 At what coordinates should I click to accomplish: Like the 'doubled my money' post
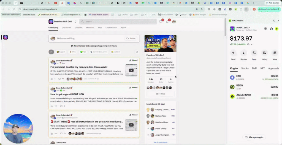pos(52,79)
